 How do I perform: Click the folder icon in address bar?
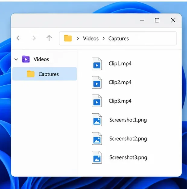coord(68,38)
